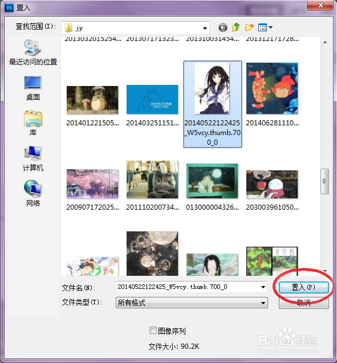Image resolution: width=337 pixels, height=363 pixels.
Task: Click file name 201406281110...
Action: click(272, 123)
